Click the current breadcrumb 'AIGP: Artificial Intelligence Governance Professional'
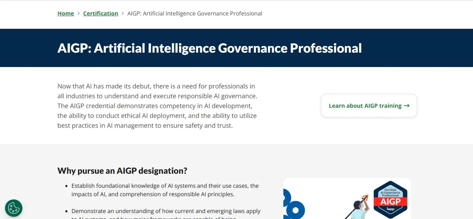The height and width of the screenshot is (219, 473). tap(195, 13)
